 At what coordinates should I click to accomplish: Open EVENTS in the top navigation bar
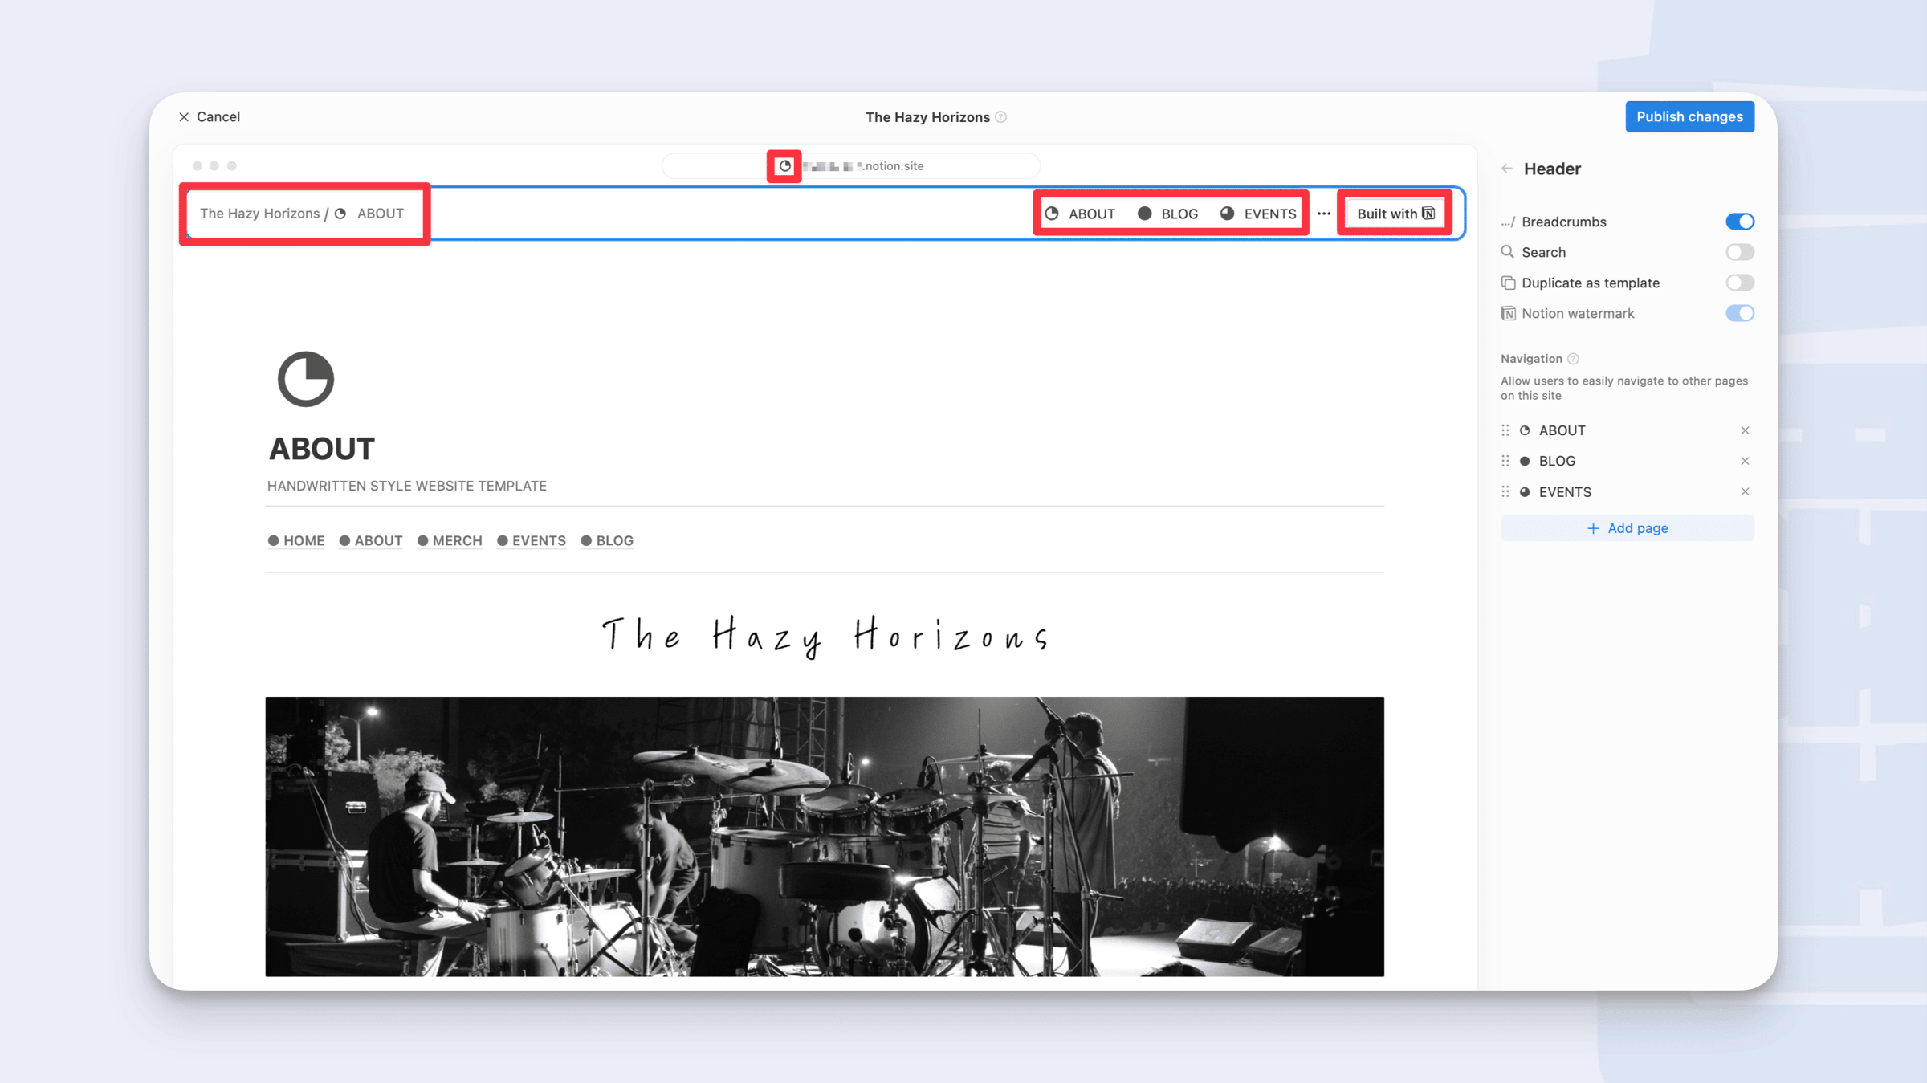1258,214
